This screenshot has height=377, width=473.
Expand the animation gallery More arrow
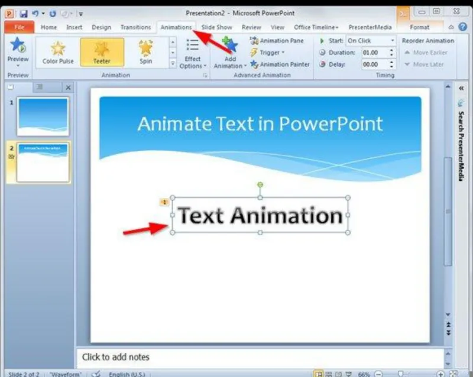173,64
